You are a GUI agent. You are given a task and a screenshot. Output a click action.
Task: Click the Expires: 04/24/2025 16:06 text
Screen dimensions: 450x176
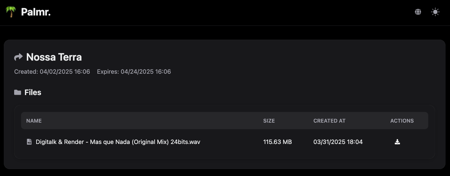[134, 72]
